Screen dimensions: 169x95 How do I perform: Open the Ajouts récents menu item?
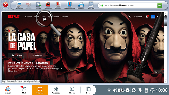[54, 17]
